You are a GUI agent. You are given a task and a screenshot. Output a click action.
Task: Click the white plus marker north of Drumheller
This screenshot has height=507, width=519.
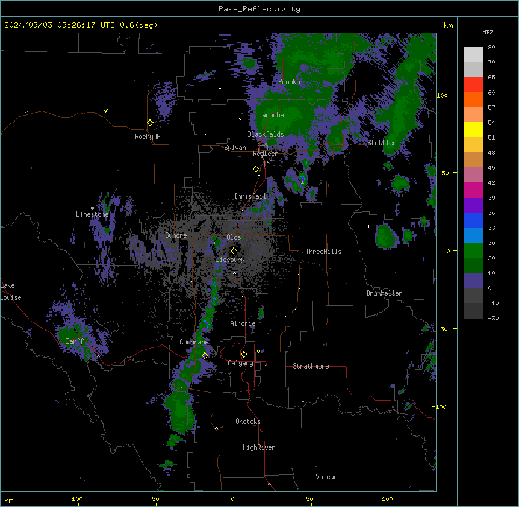(x=368, y=226)
